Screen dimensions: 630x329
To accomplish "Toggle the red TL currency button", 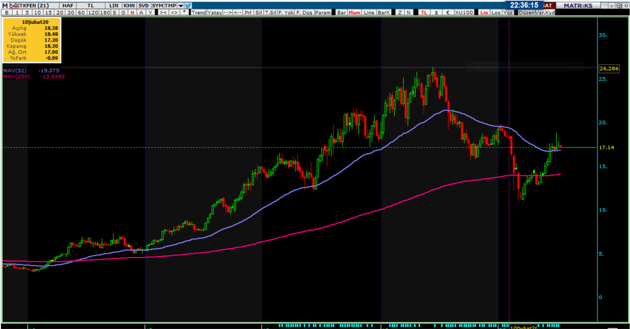I will (x=424, y=13).
